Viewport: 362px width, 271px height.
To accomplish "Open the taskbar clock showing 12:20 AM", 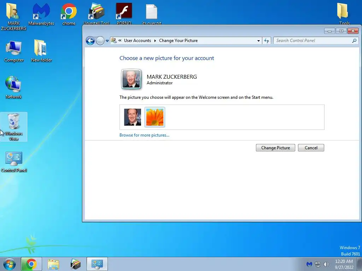I will [x=344, y=264].
